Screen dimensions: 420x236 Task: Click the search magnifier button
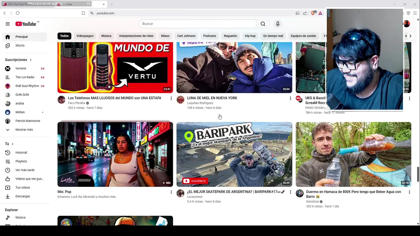click(x=263, y=24)
